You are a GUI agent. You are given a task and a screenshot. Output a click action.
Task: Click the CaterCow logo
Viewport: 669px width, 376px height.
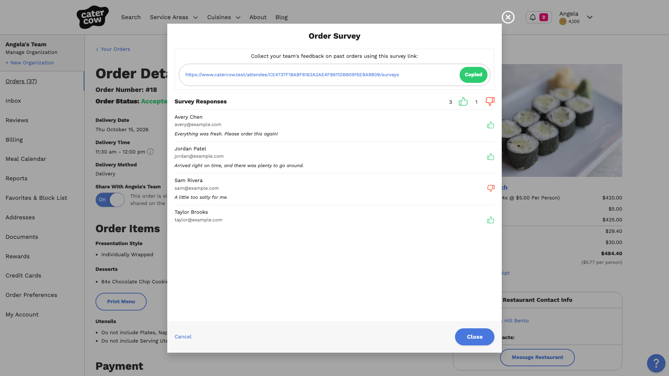click(92, 17)
